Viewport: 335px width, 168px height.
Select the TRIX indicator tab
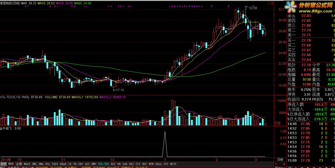[55, 164]
